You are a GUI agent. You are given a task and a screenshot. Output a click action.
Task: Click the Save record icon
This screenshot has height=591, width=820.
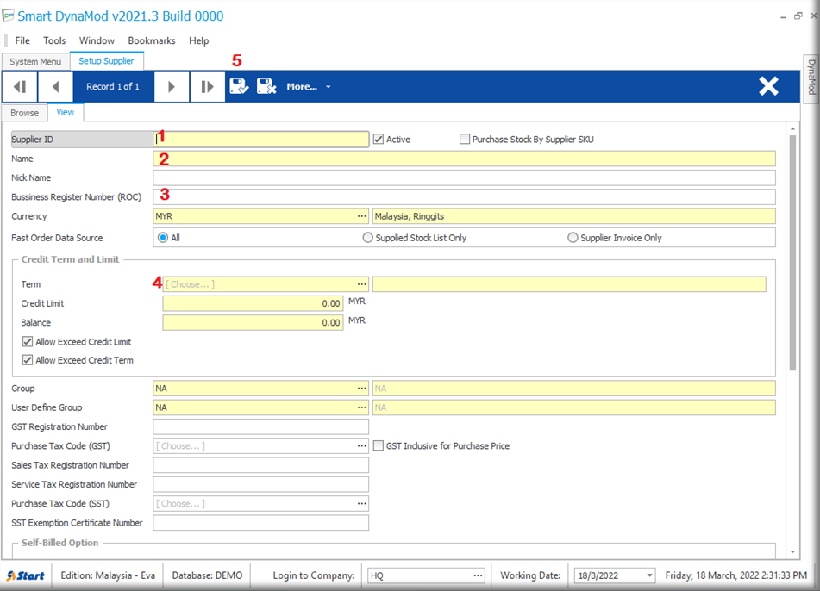239,86
